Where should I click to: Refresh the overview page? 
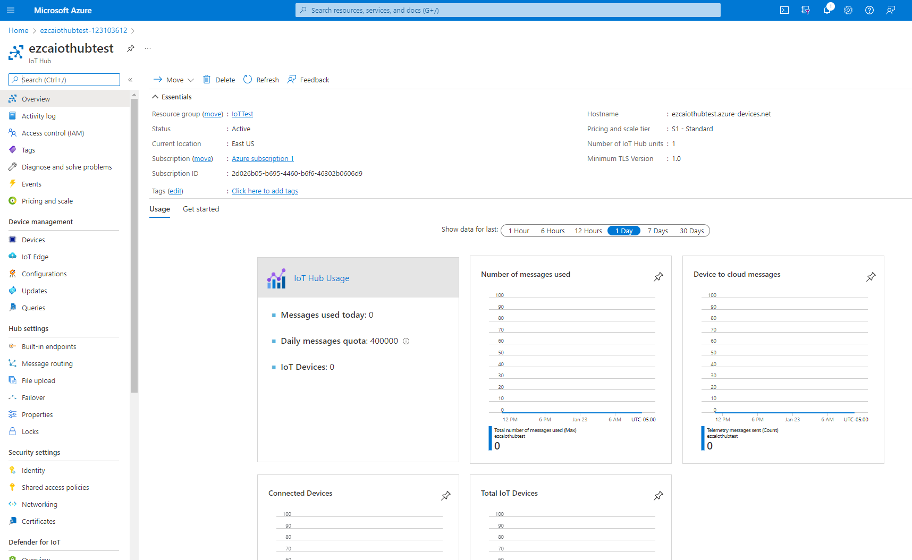(261, 80)
